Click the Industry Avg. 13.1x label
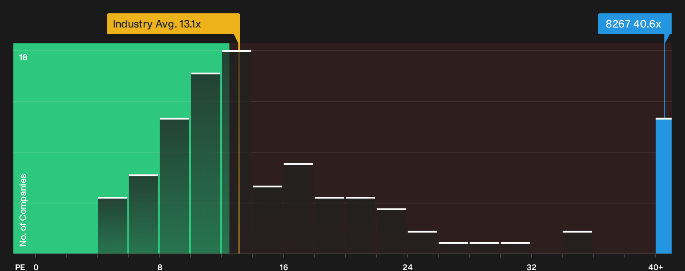Screen dimensions: 685x271 pos(173,24)
